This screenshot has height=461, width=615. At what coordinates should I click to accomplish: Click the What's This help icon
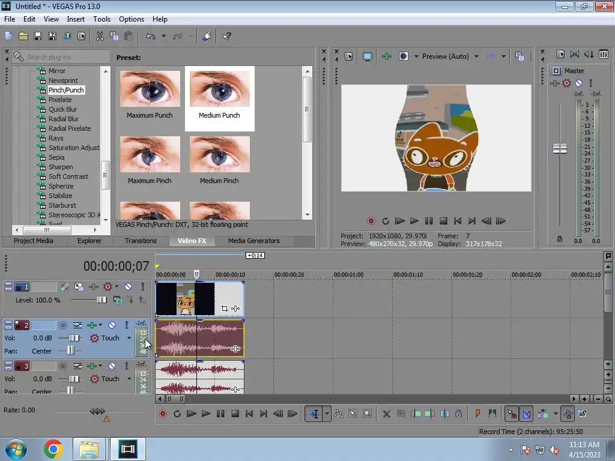226,37
